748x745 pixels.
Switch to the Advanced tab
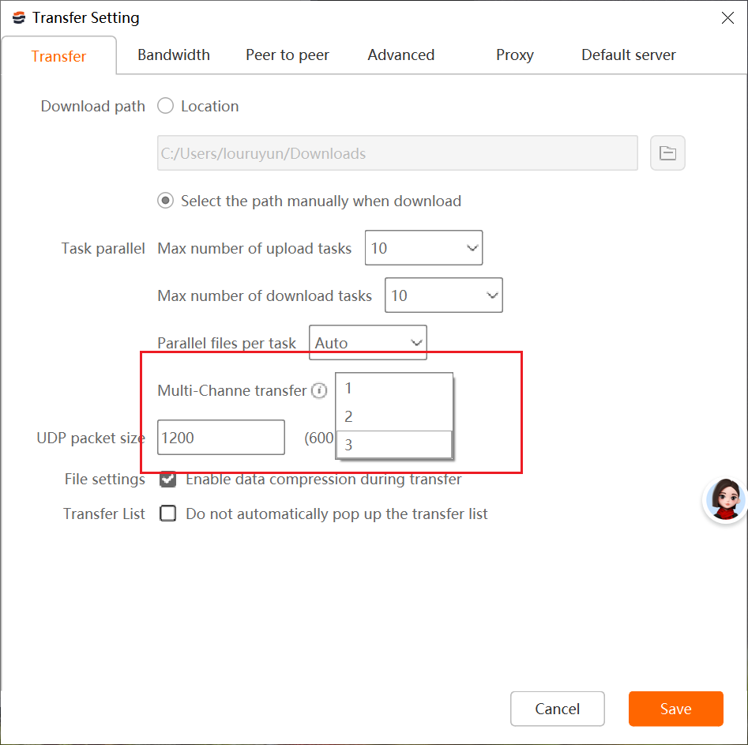coord(400,55)
